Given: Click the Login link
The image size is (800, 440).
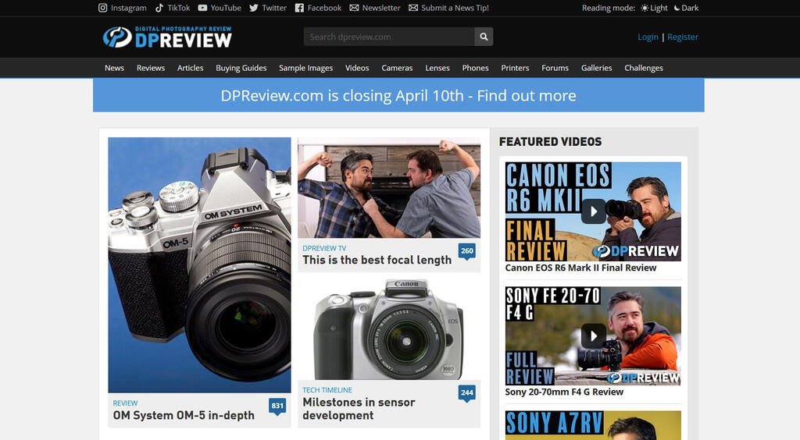Looking at the screenshot, I should pos(648,37).
